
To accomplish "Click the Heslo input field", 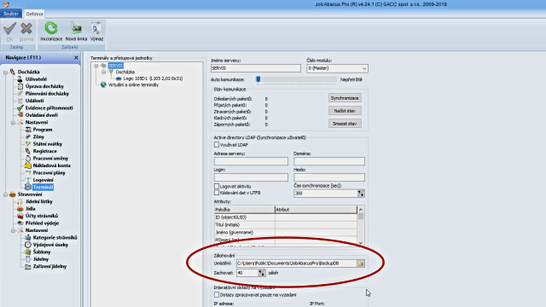I will [x=329, y=177].
